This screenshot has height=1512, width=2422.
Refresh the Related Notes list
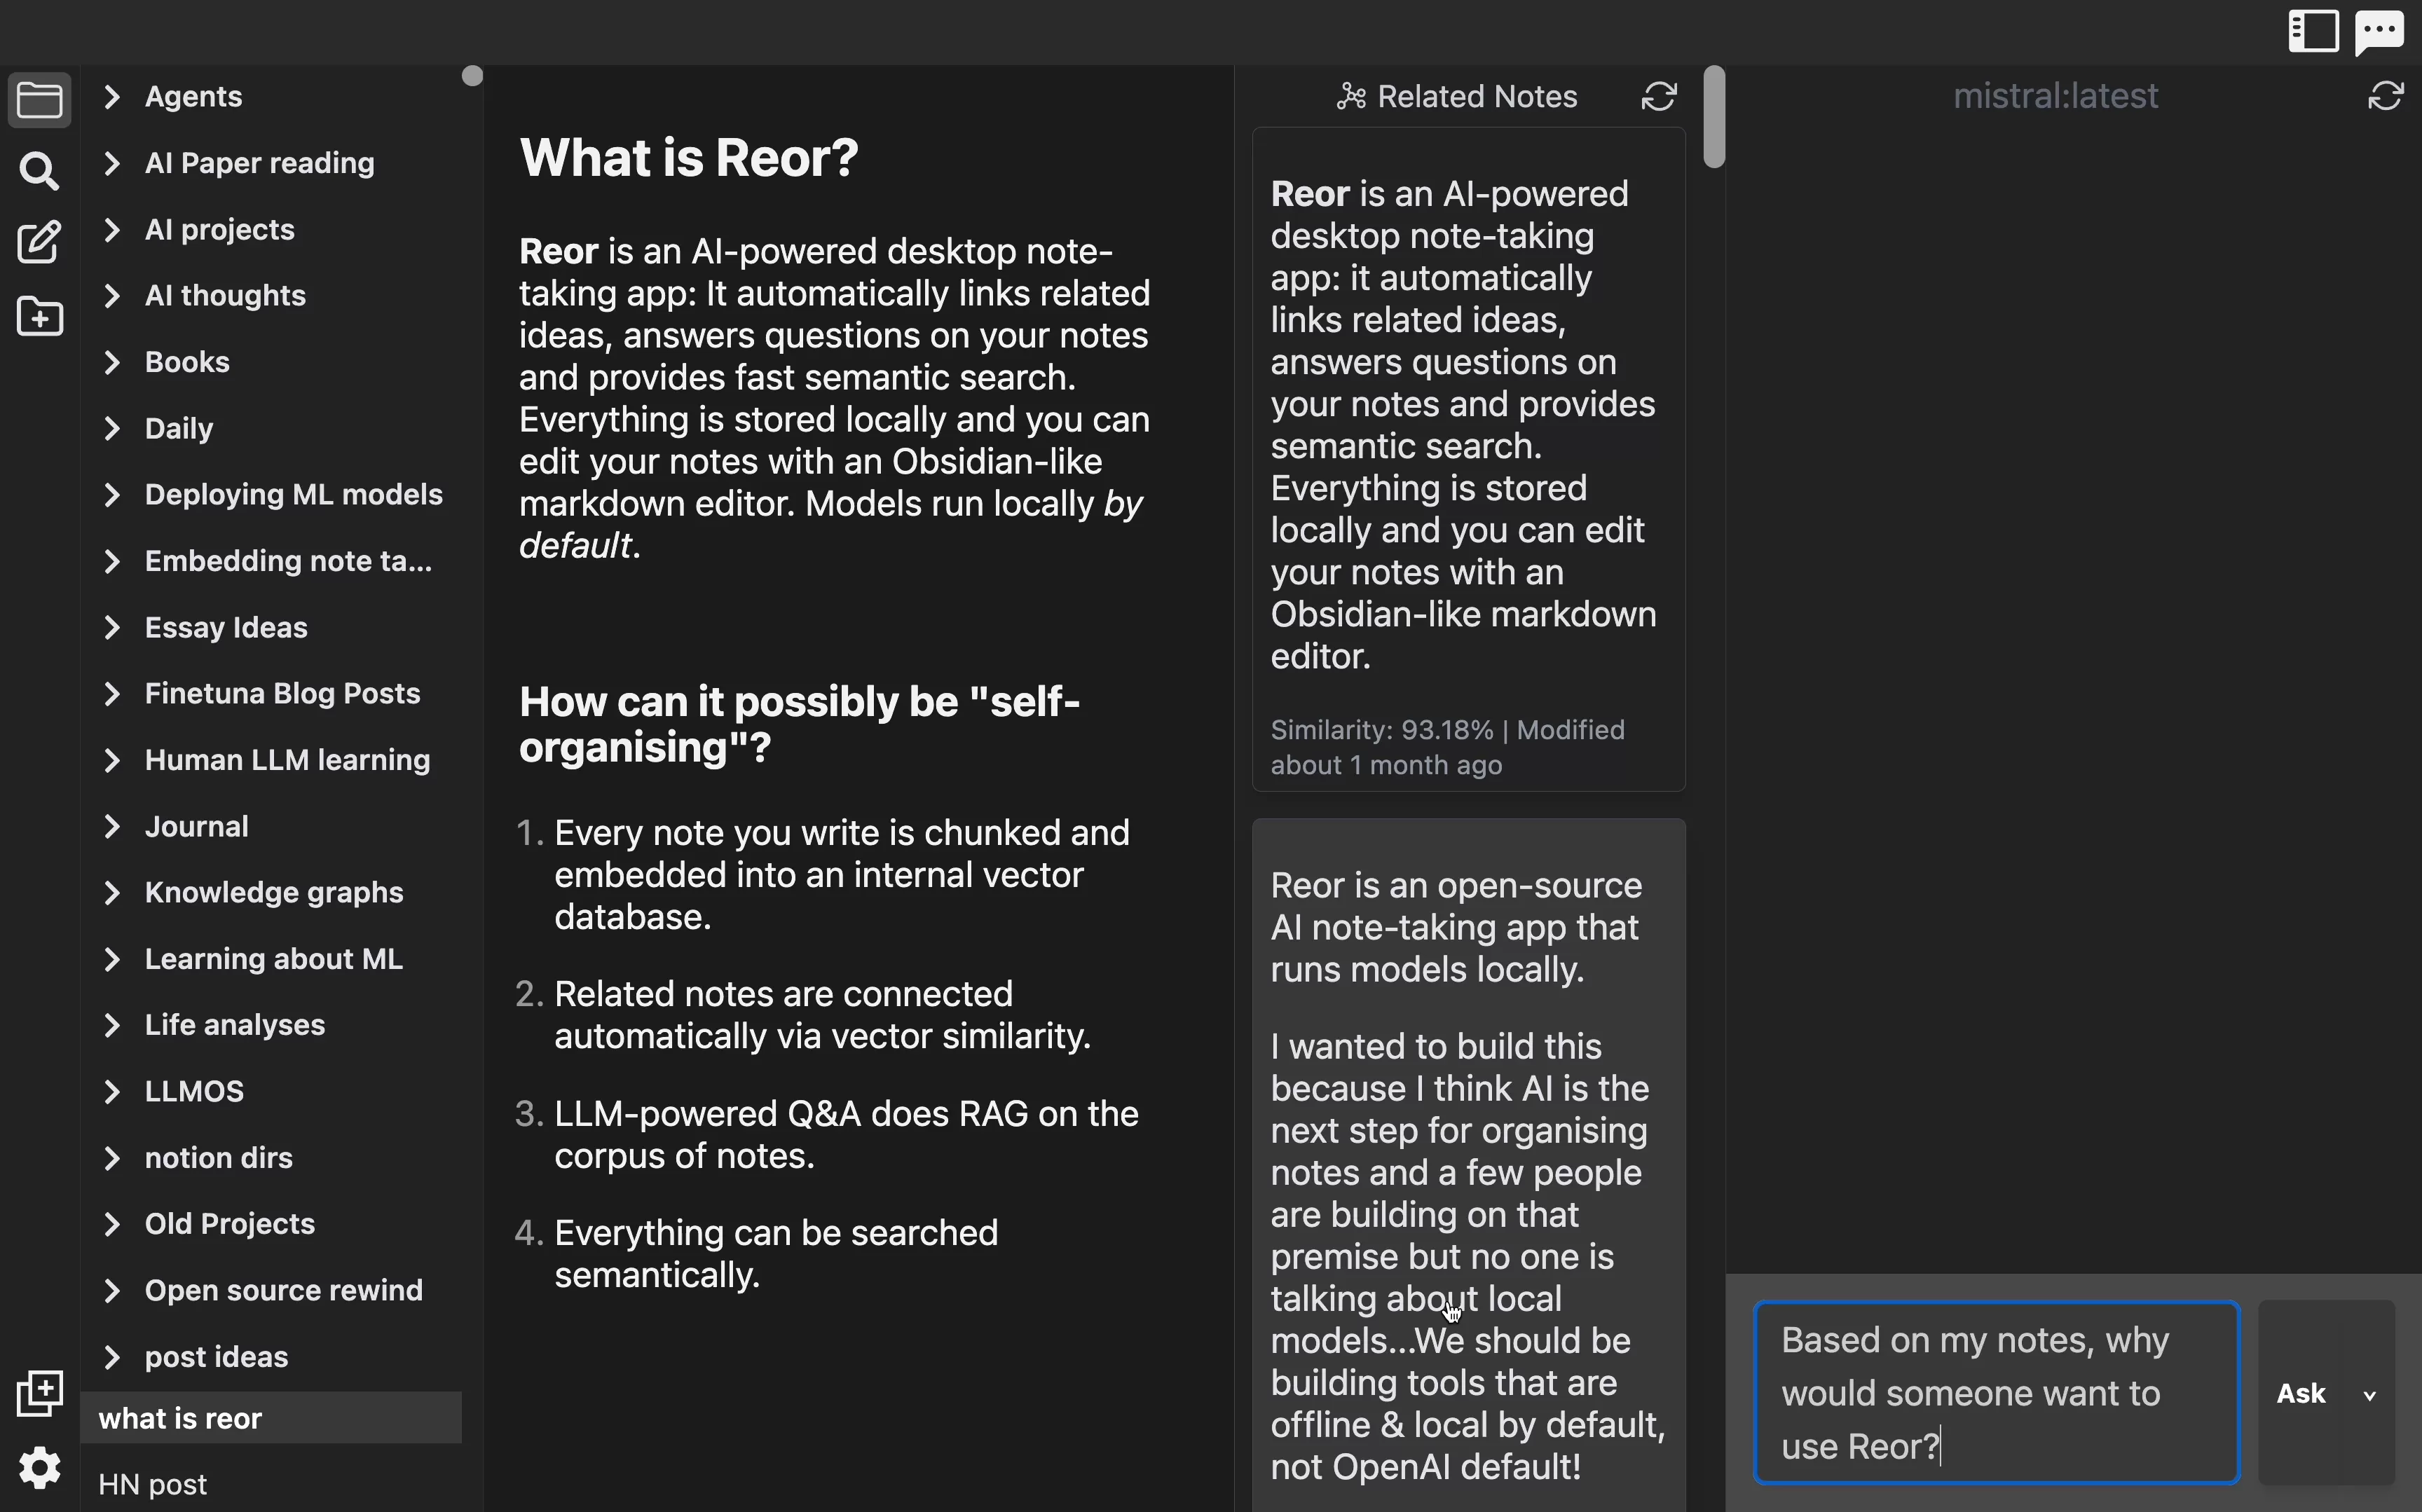point(1659,96)
